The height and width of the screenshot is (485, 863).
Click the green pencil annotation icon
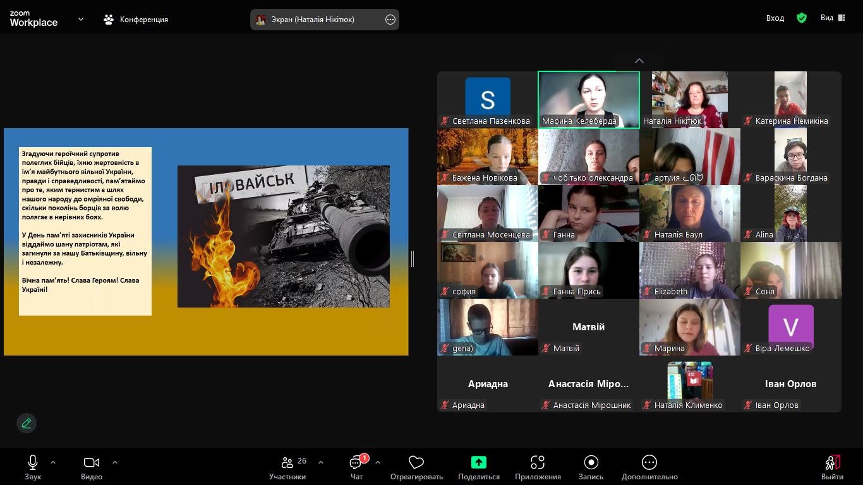pyautogui.click(x=27, y=423)
